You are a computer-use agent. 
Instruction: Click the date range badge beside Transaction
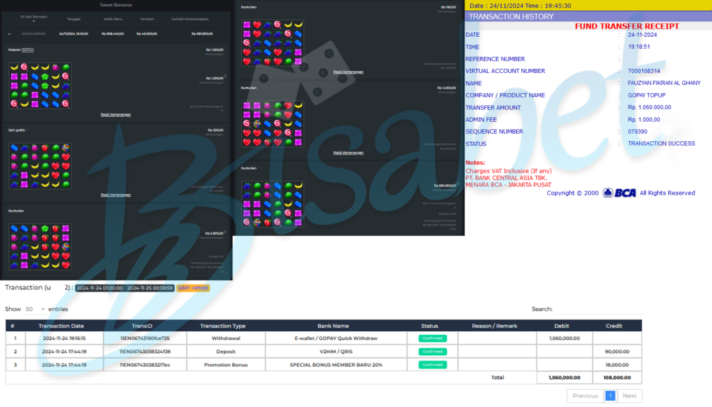125,288
